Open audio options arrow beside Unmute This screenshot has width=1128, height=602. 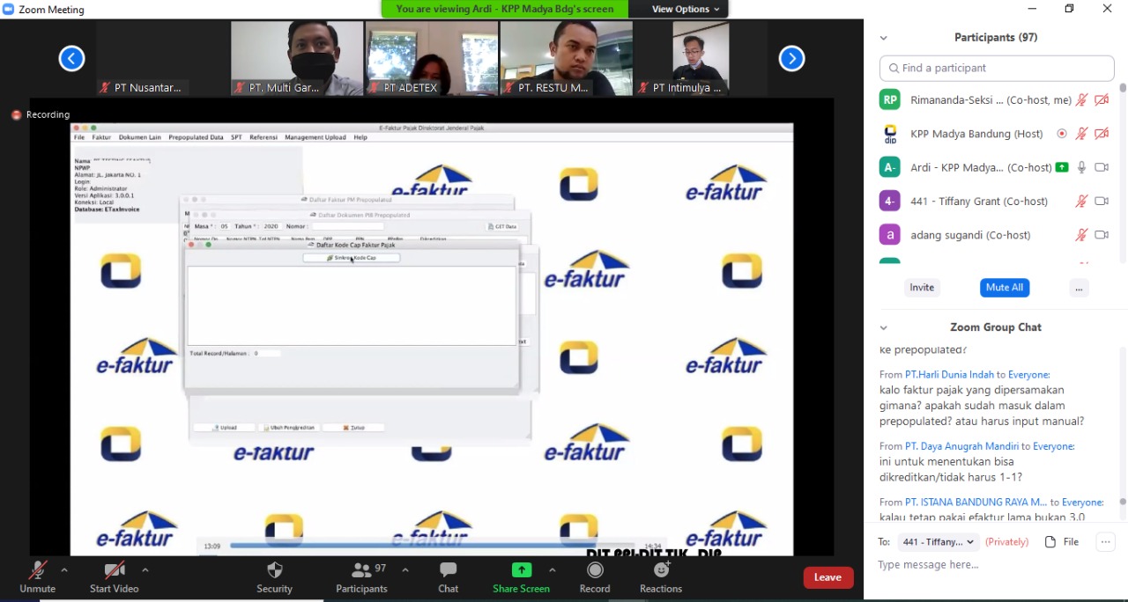pos(64,569)
